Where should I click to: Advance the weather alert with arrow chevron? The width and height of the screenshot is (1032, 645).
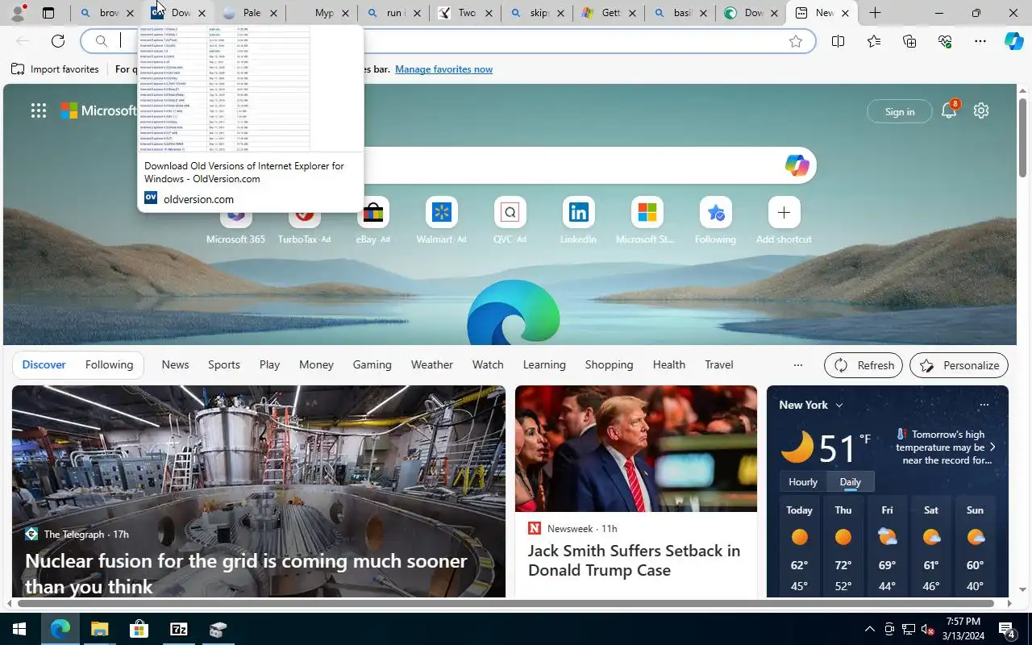992,447
